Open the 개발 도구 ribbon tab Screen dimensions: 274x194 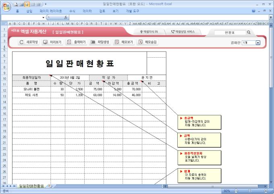tap(132, 11)
